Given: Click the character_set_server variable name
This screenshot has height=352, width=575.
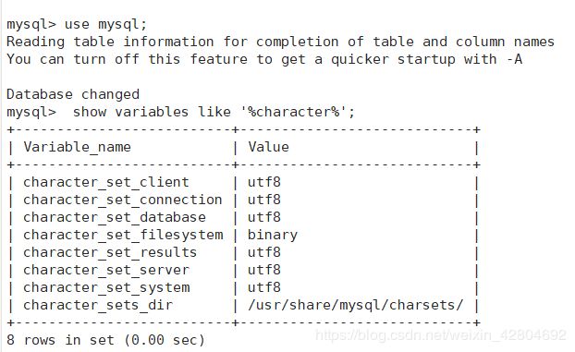Looking at the screenshot, I should pyautogui.click(x=106, y=270).
